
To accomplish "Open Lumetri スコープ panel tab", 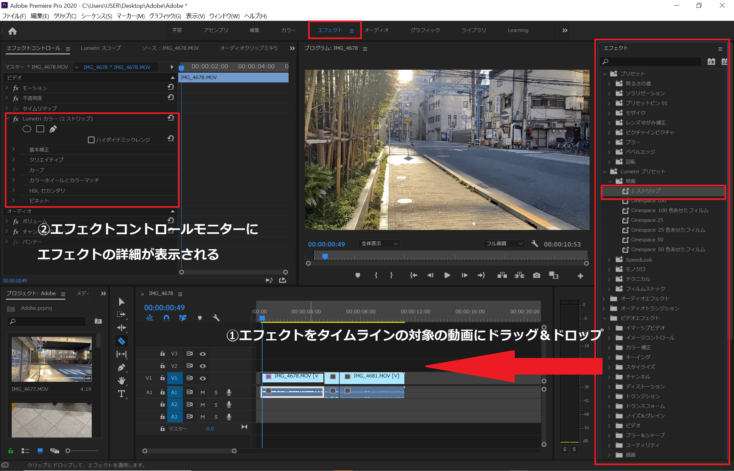I will 101,48.
